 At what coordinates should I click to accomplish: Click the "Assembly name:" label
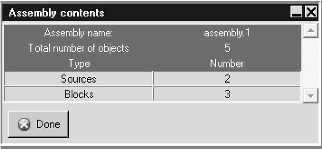79,33
